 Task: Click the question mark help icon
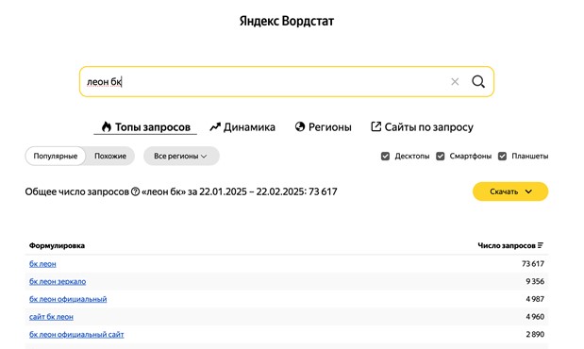pyautogui.click(x=135, y=191)
